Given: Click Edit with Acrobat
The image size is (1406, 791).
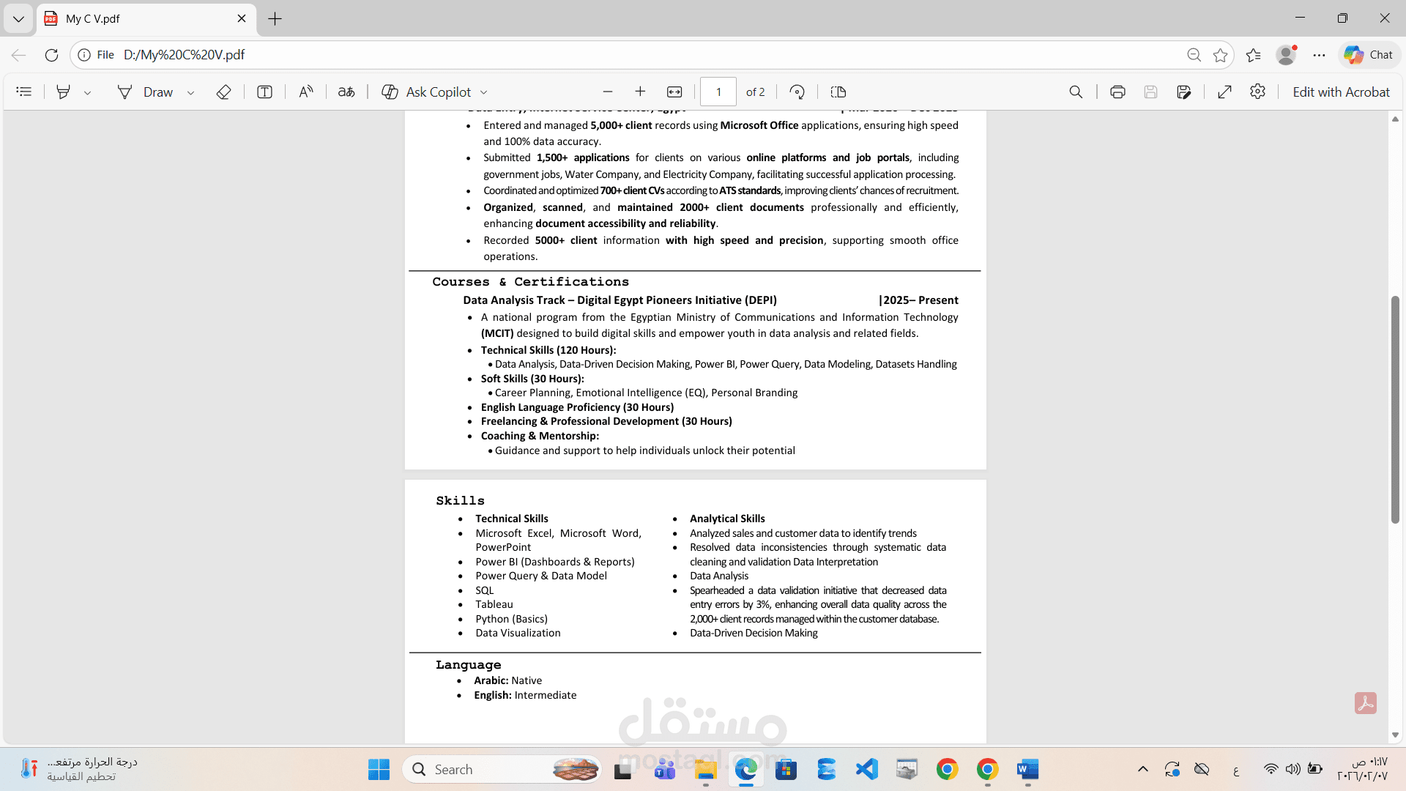Looking at the screenshot, I should point(1340,92).
